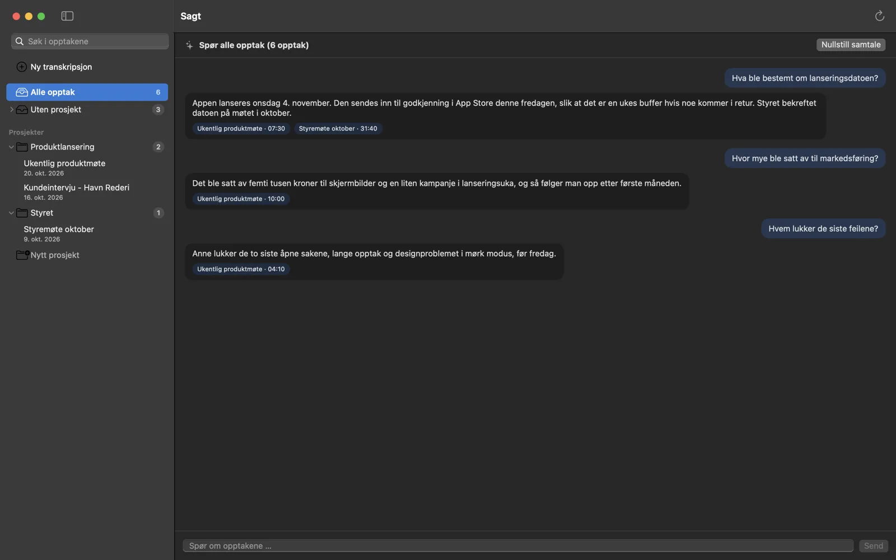Click the Produktlansering folder icon
896x560 pixels.
point(22,147)
